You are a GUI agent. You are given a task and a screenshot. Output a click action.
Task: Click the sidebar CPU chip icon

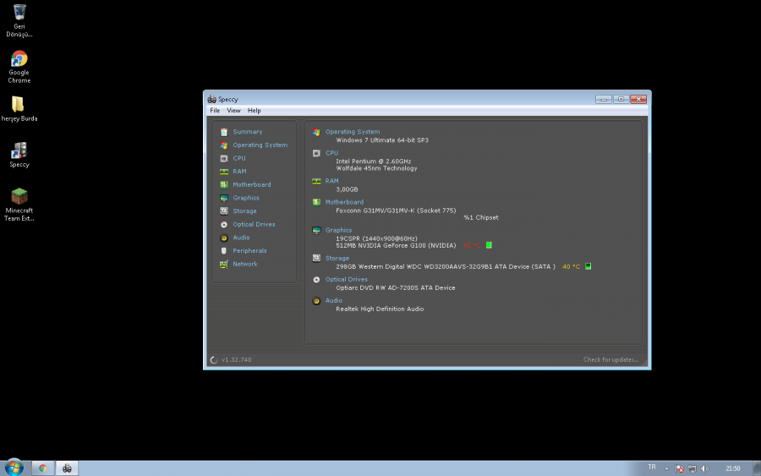(x=224, y=158)
